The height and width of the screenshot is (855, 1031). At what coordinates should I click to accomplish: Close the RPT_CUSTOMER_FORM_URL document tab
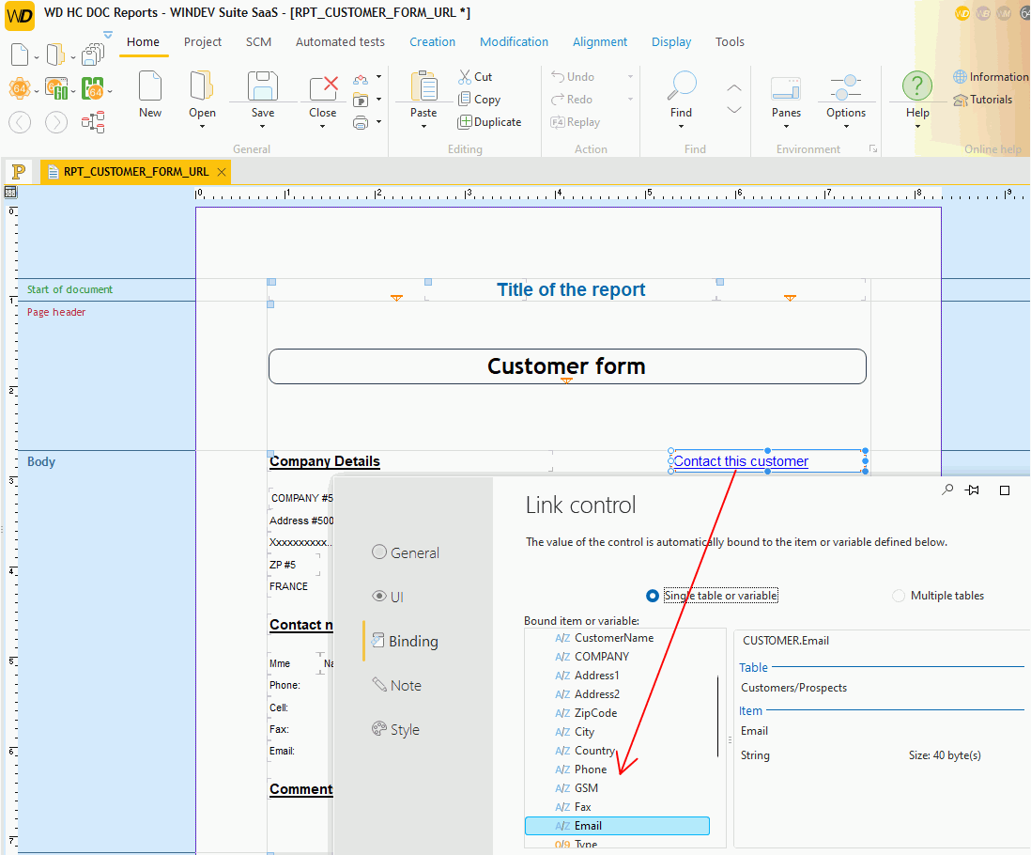[x=222, y=172]
